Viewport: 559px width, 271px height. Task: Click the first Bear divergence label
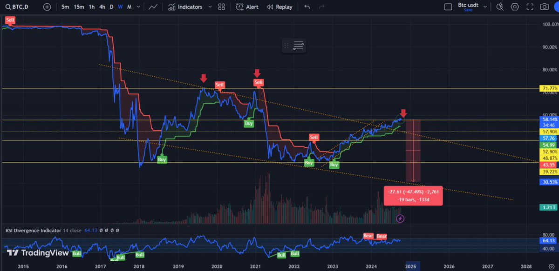tap(368, 236)
